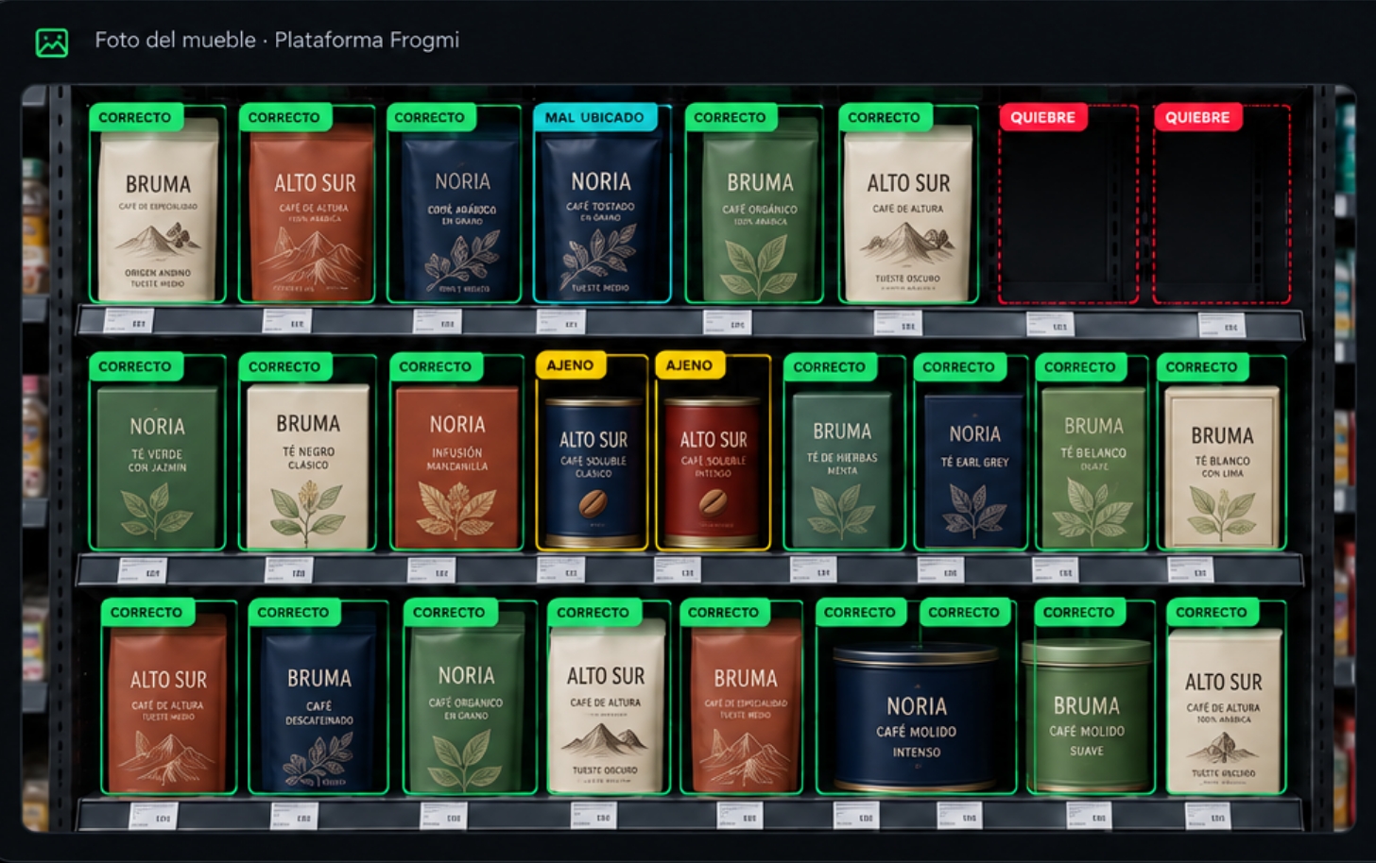Click CORRECTO tag on Bruma Café Orgánico

pyautogui.click(x=730, y=117)
